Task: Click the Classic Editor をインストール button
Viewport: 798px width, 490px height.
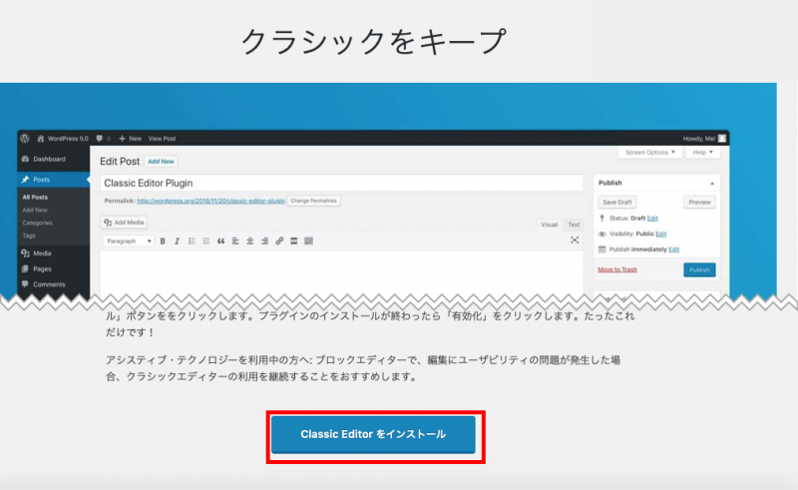Action: click(x=373, y=434)
